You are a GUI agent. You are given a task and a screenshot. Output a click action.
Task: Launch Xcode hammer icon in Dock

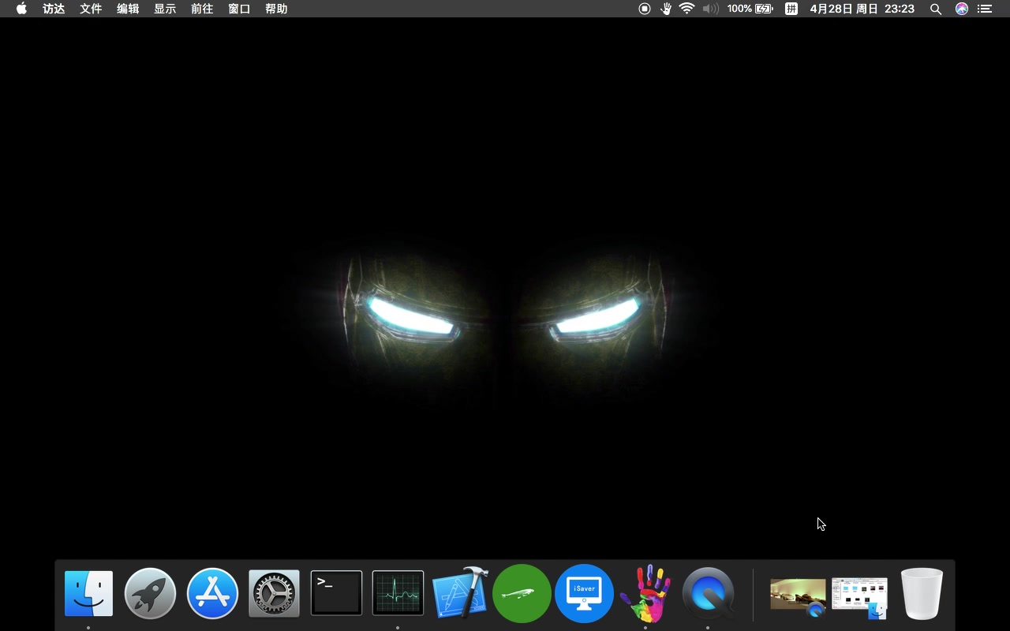coord(460,592)
